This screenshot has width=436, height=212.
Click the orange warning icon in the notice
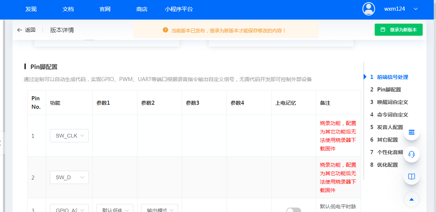click(166, 30)
